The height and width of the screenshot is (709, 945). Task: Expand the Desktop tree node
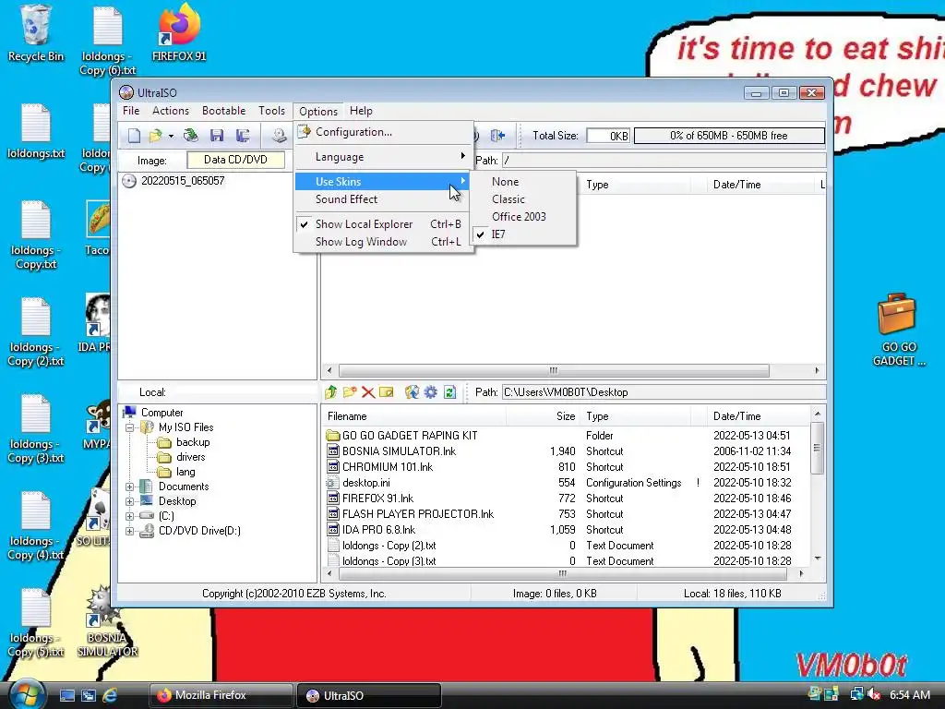coord(129,501)
